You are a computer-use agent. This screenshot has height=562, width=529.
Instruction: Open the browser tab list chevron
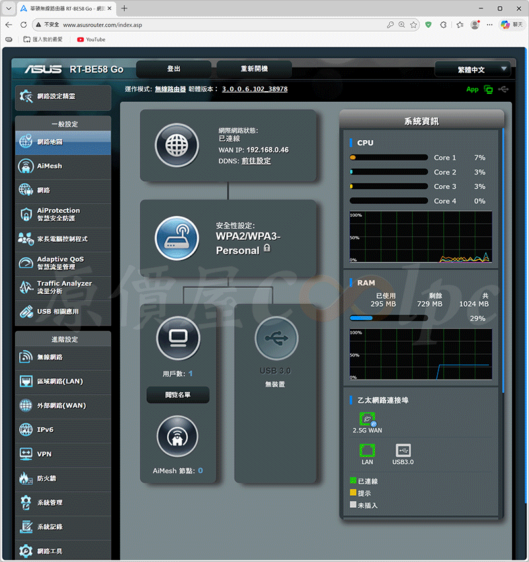(x=8, y=9)
